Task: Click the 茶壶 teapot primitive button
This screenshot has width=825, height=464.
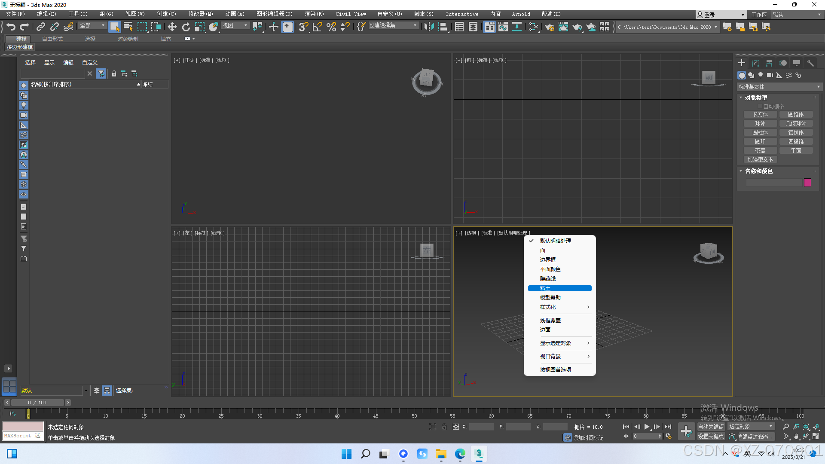Action: tap(760, 150)
